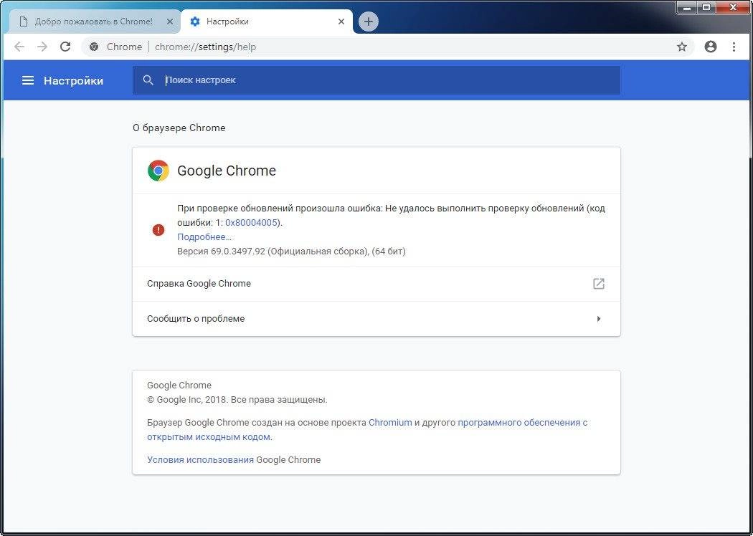
Task: Click the Настройки title in blue header
Action: (x=73, y=81)
